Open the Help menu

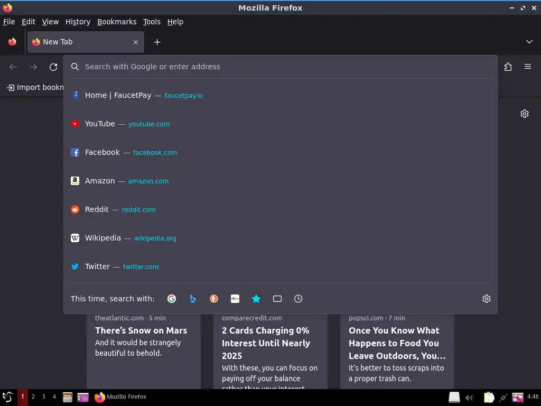click(x=175, y=22)
